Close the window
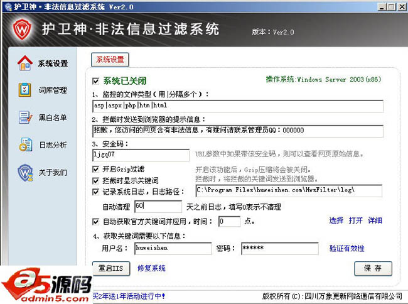This screenshot has width=408, height=304. (402, 7)
